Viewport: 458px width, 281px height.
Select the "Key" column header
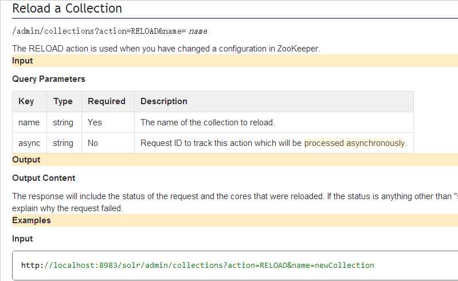(x=26, y=101)
